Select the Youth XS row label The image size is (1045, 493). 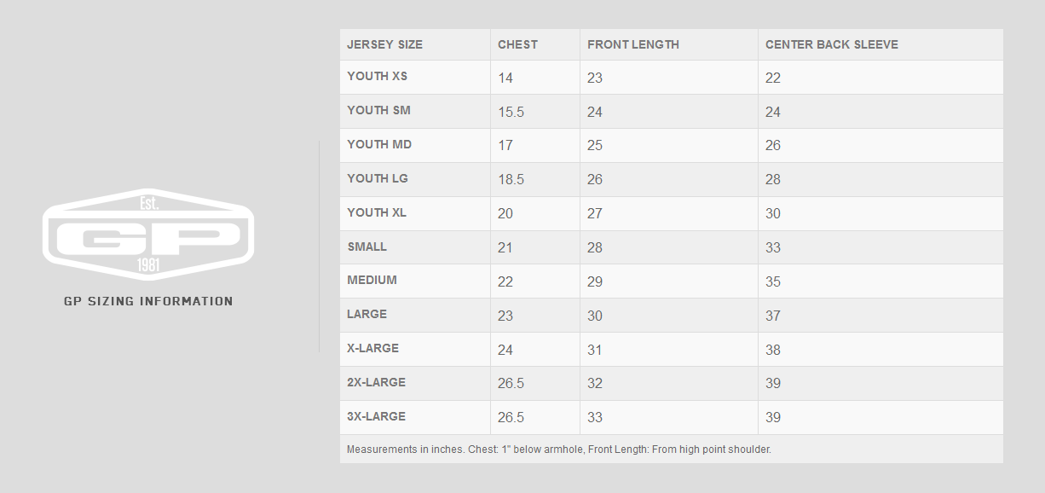click(378, 76)
